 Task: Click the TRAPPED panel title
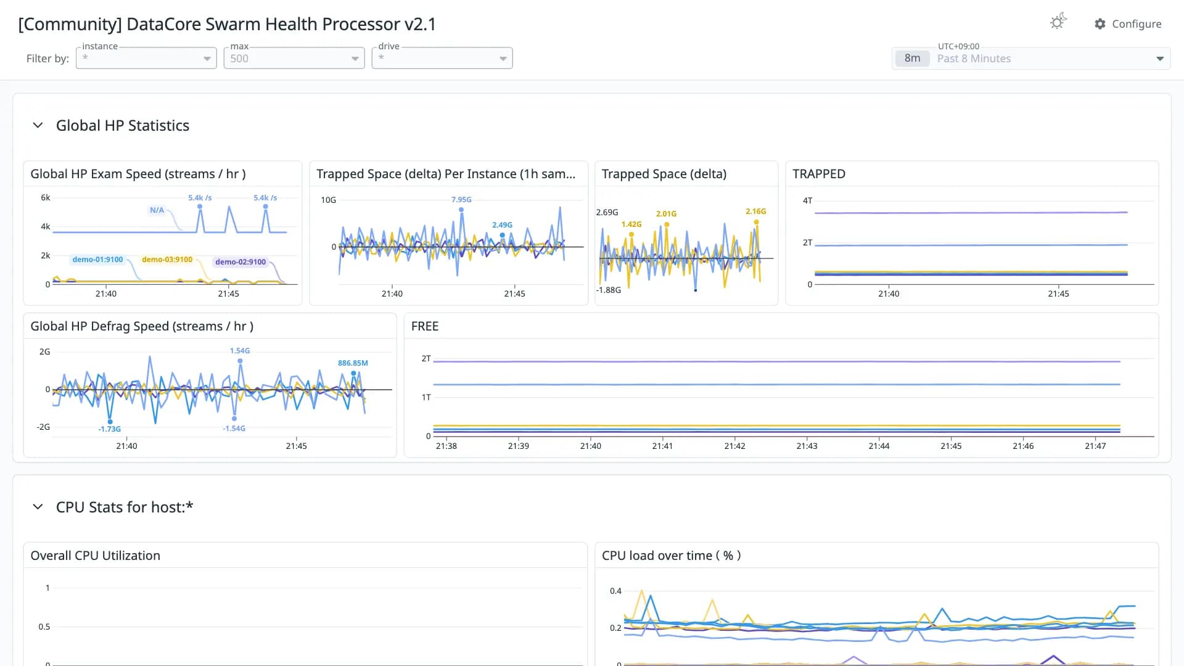point(819,174)
